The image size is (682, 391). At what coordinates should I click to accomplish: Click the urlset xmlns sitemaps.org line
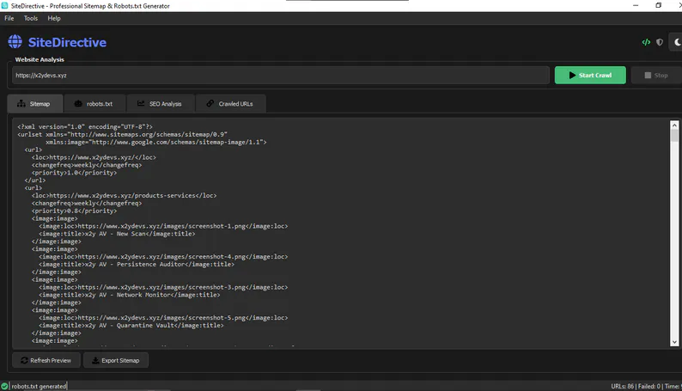pyautogui.click(x=122, y=134)
